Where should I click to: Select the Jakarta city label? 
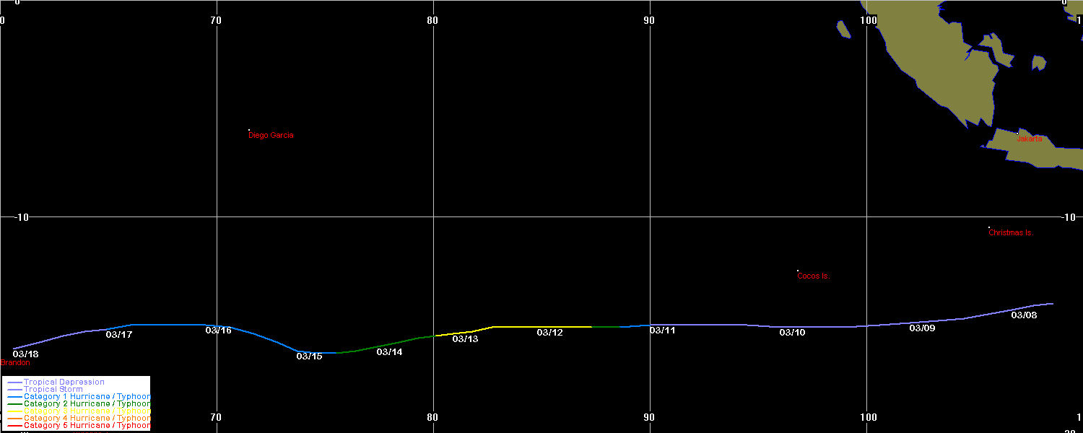pyautogui.click(x=1030, y=139)
